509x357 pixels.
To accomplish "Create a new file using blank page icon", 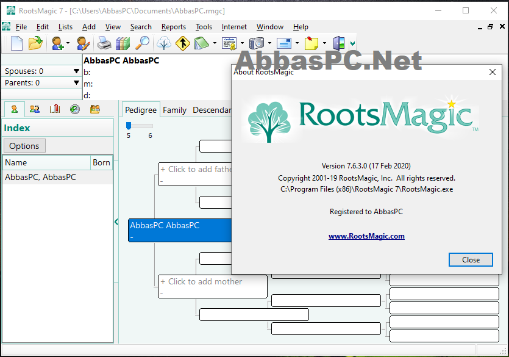I will click(16, 43).
